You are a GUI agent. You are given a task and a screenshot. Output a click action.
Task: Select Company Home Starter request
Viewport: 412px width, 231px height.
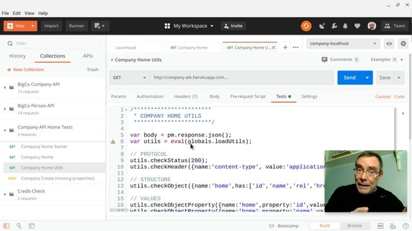click(44, 147)
